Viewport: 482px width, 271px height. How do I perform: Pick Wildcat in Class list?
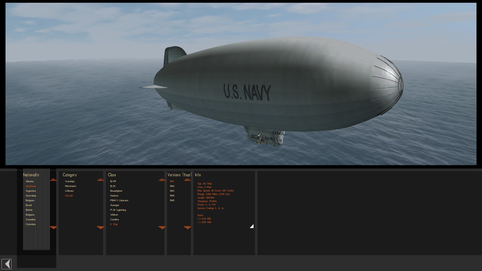pos(114,215)
